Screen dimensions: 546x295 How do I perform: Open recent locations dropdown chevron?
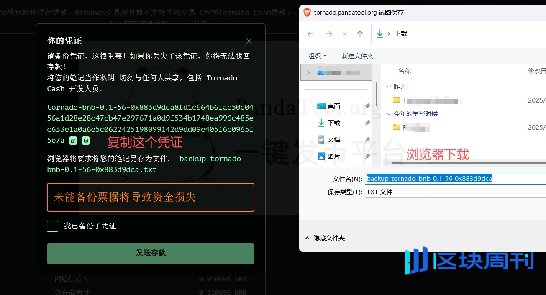pyautogui.click(x=345, y=34)
